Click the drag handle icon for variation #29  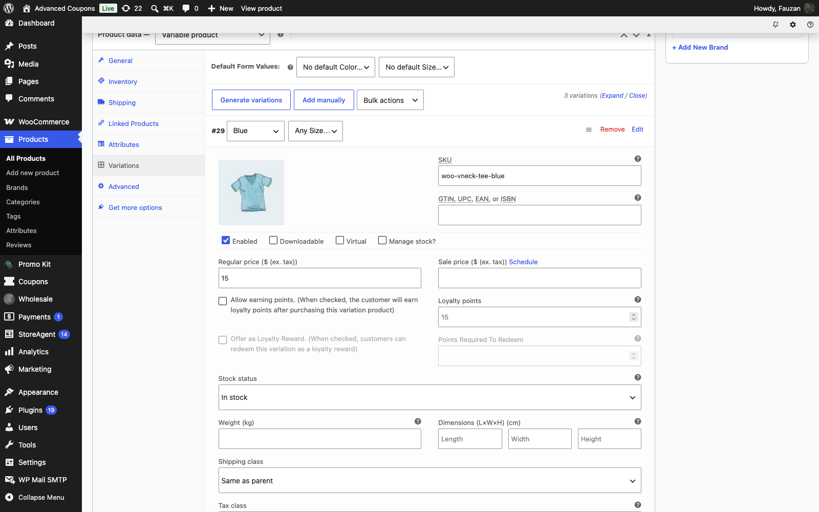(x=589, y=130)
